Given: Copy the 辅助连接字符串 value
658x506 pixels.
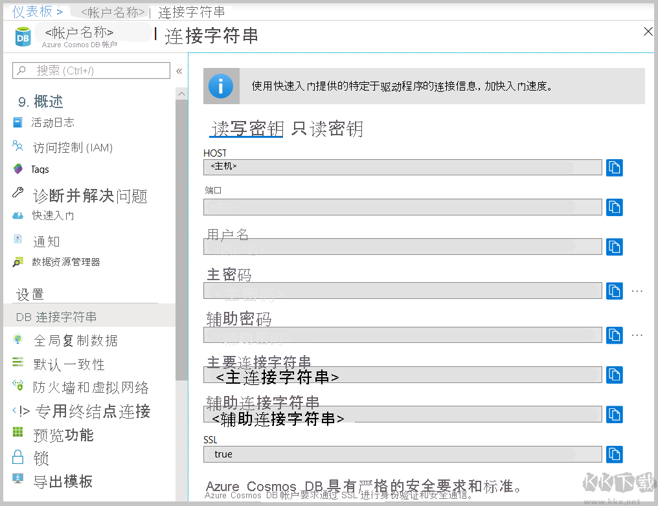Looking at the screenshot, I should click(615, 415).
